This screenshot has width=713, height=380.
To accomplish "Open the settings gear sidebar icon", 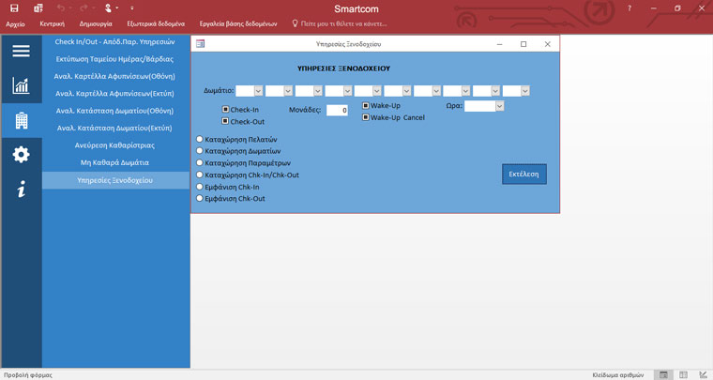I will pos(21,155).
